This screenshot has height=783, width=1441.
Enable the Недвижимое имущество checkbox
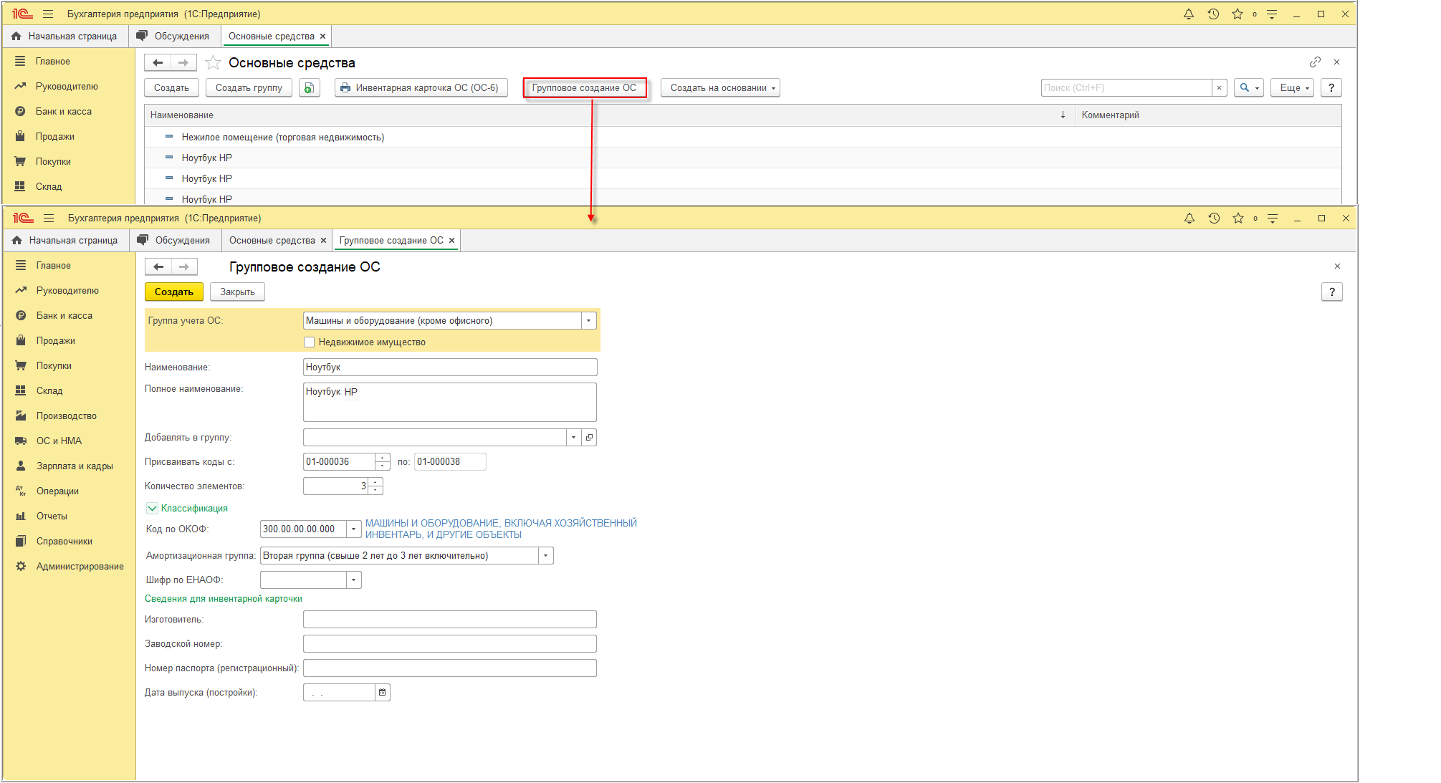[310, 342]
